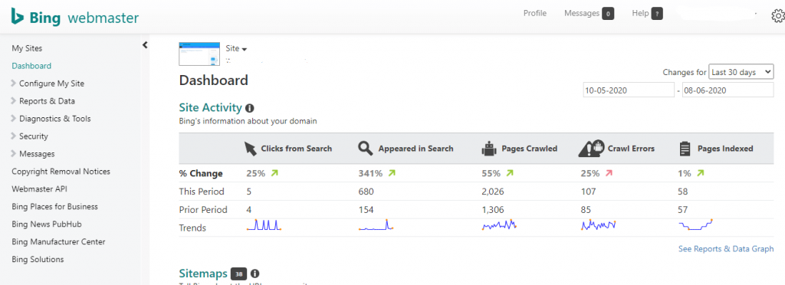Open the Last 30 days dropdown

pyautogui.click(x=741, y=73)
